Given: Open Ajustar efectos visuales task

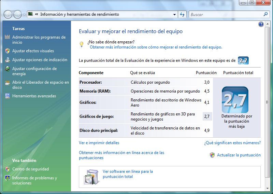Looking at the screenshot, I should pos(33,51).
